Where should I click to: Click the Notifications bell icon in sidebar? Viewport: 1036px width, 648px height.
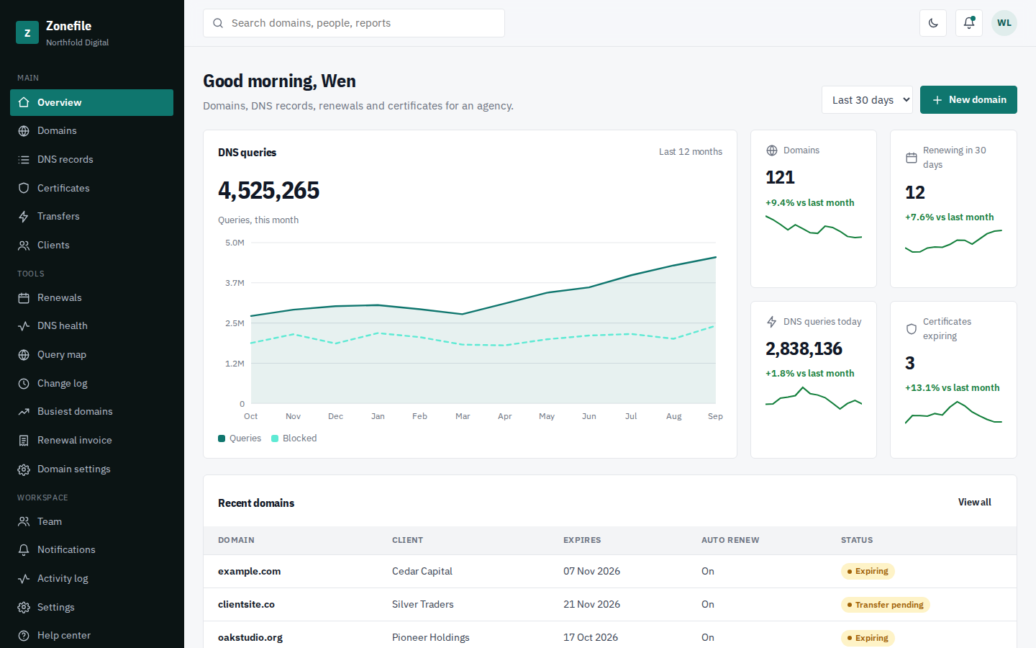pos(24,550)
